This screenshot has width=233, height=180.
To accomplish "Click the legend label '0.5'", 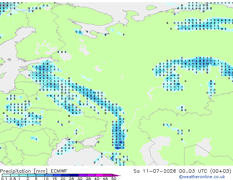I will [x=13, y=179].
